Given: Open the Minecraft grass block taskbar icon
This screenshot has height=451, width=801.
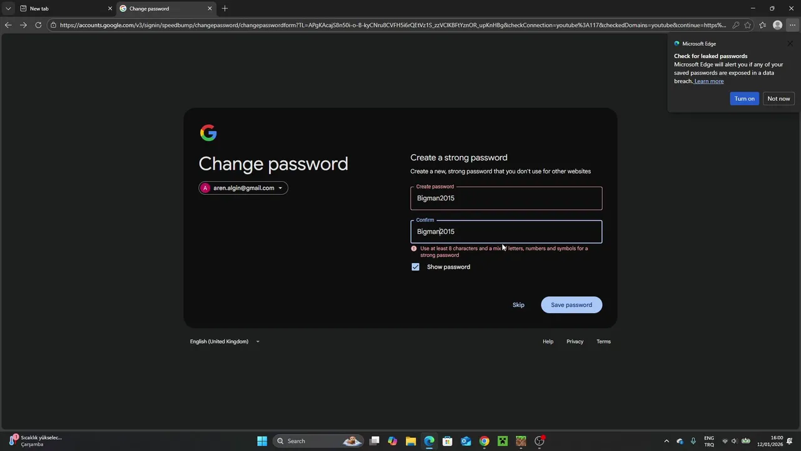Looking at the screenshot, I should (521, 441).
